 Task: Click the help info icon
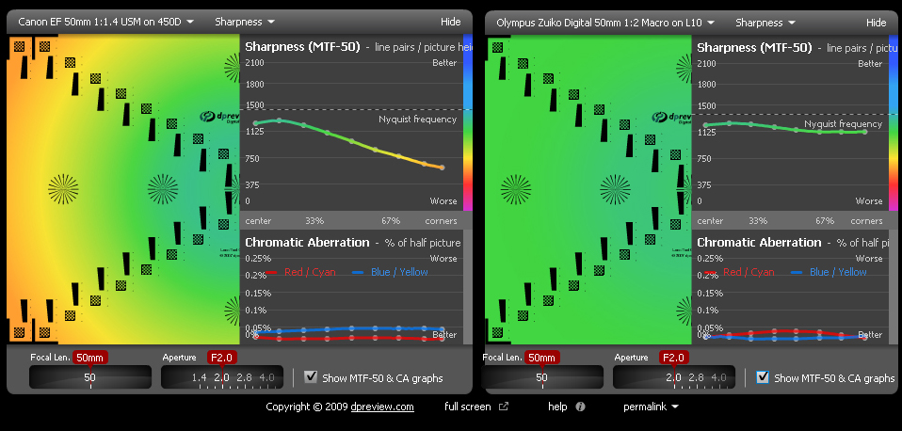point(580,407)
